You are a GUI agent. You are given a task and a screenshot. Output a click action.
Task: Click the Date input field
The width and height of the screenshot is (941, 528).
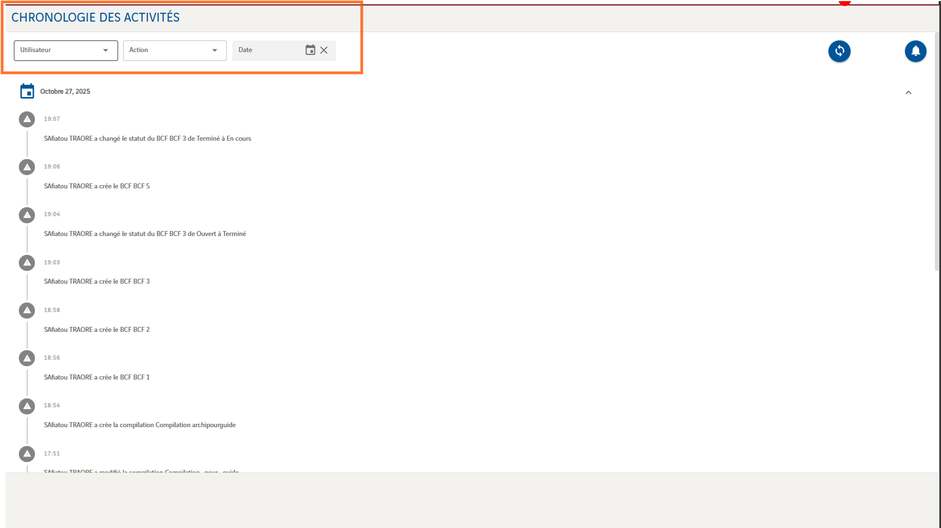coord(267,50)
